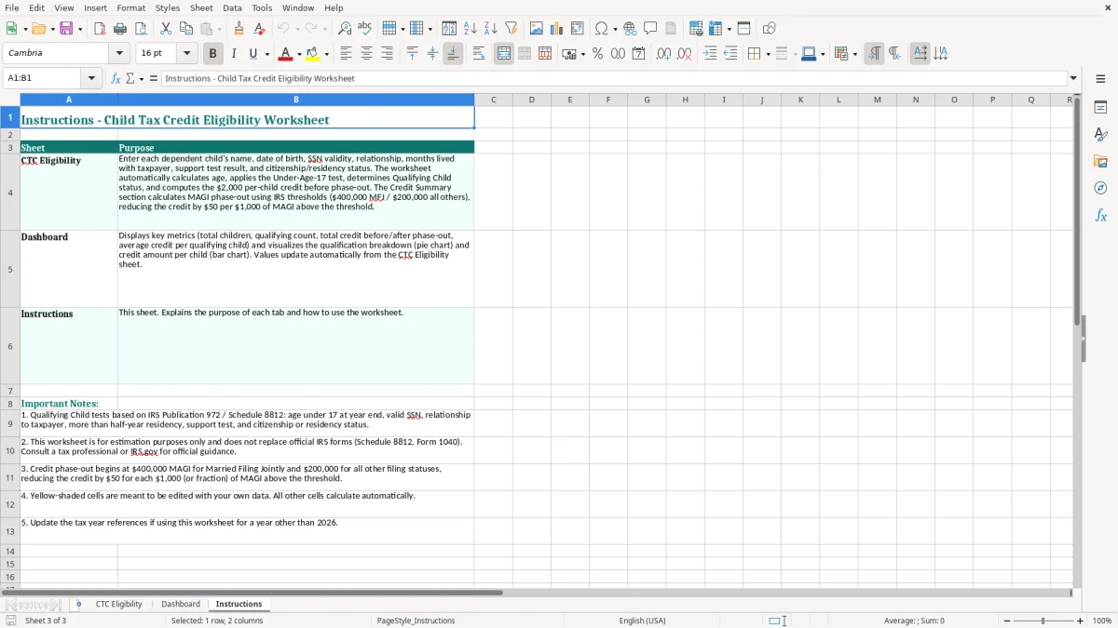Toggle Wrap Text

[479, 54]
